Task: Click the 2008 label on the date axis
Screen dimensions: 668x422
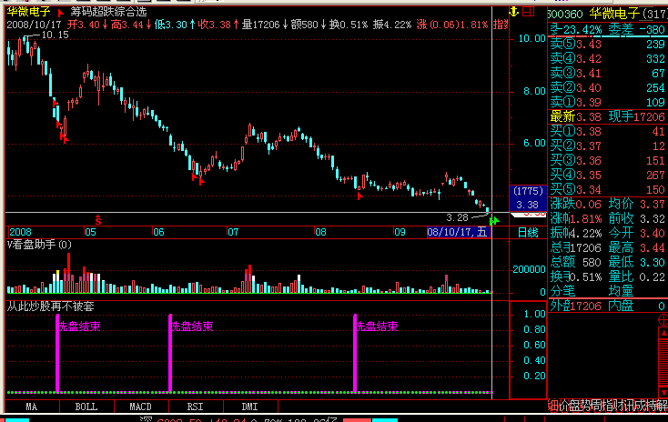Action: click(x=20, y=232)
